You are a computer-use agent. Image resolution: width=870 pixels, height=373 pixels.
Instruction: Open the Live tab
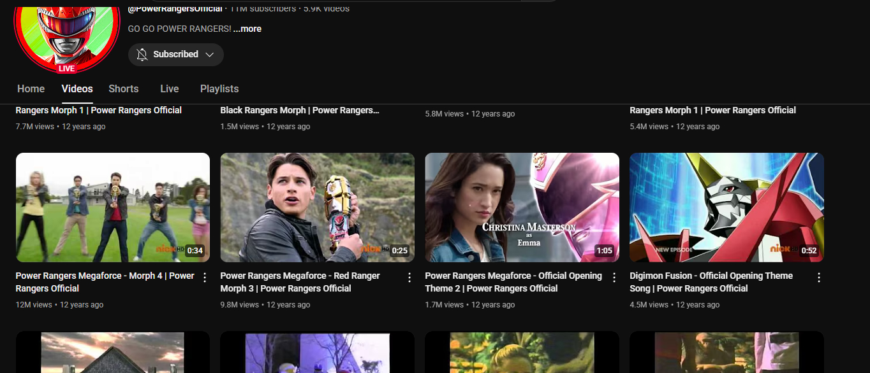pos(169,89)
